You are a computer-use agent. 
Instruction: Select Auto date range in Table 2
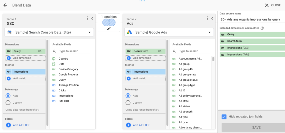(x=128, y=96)
